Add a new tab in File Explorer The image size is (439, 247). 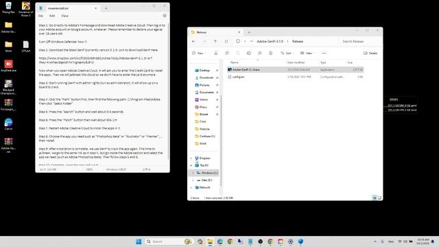249,32
